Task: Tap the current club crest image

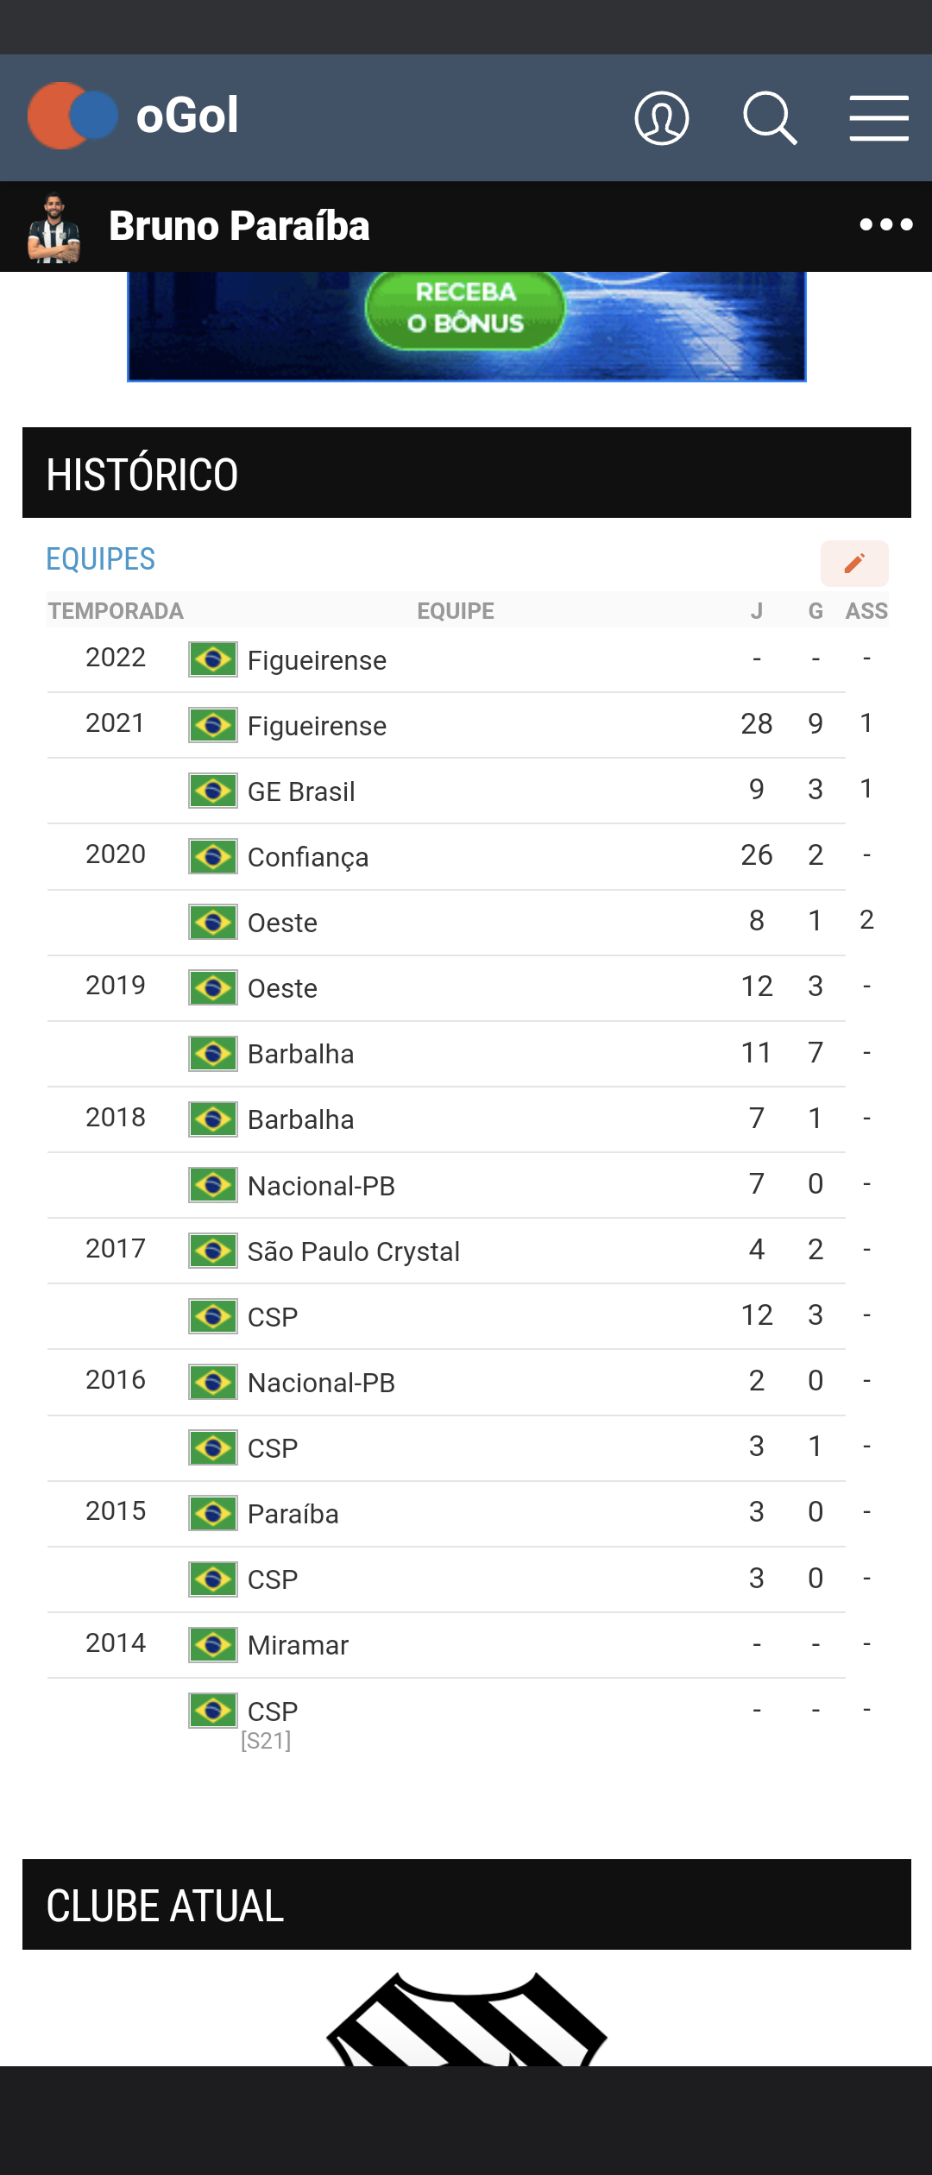Action: (467, 2018)
